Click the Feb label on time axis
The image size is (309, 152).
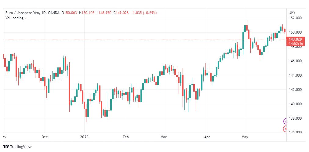pyautogui.click(x=125, y=137)
